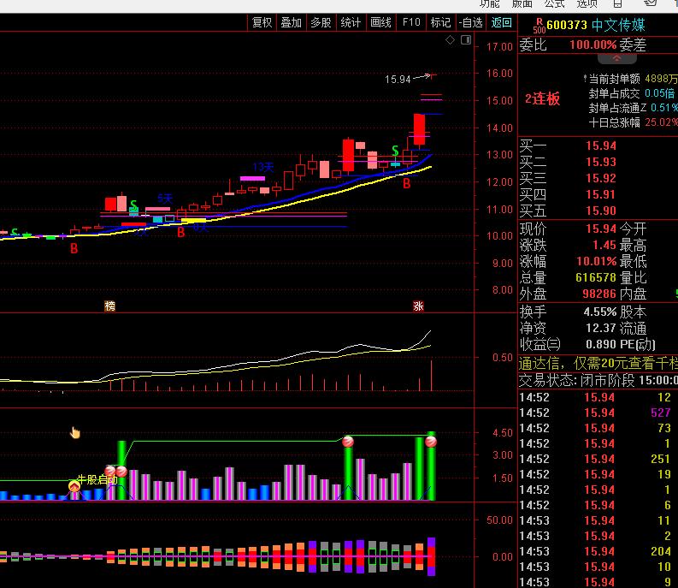
Task: Click the 通达信 promotional link text
Action: 597,363
